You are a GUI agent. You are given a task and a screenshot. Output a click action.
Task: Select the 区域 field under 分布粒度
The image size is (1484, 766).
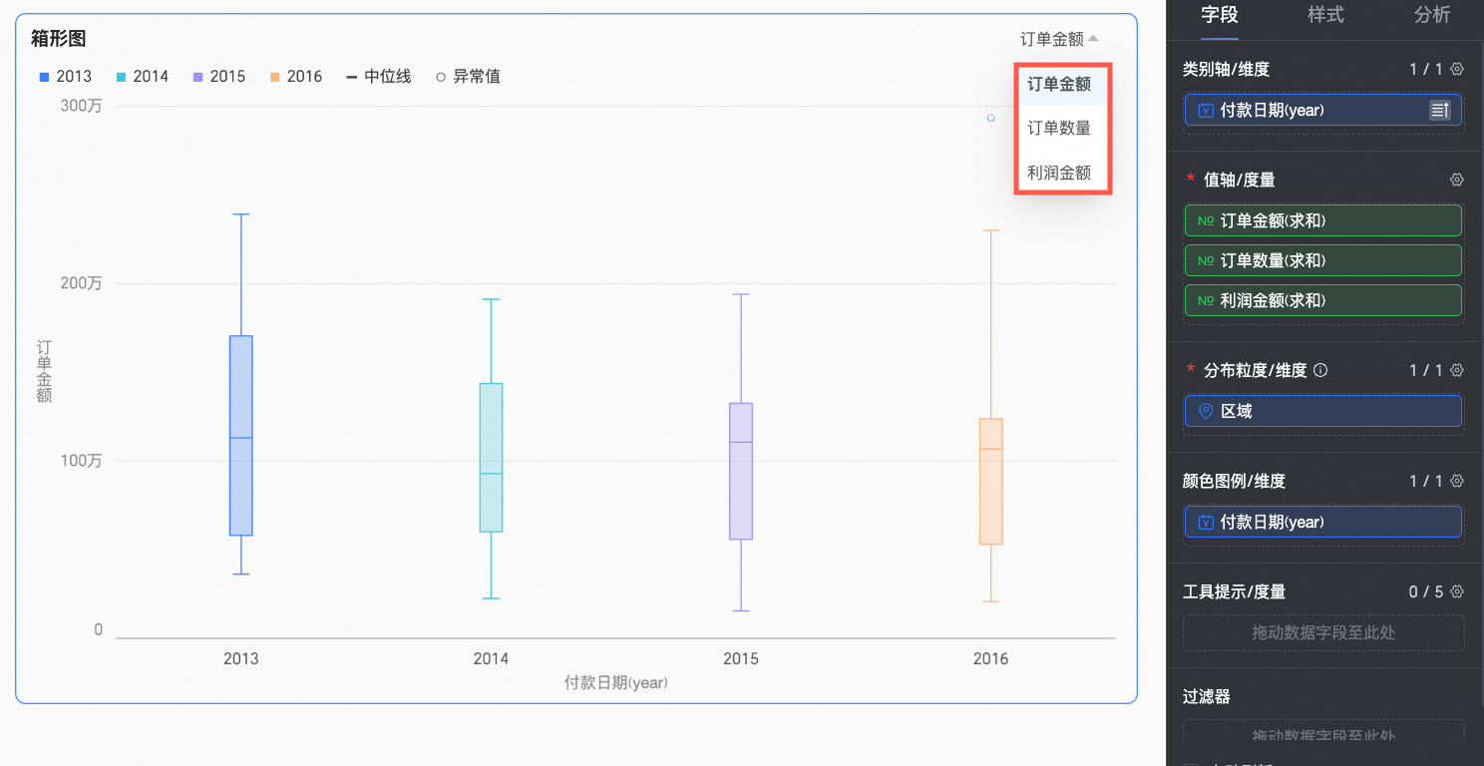(x=1322, y=411)
